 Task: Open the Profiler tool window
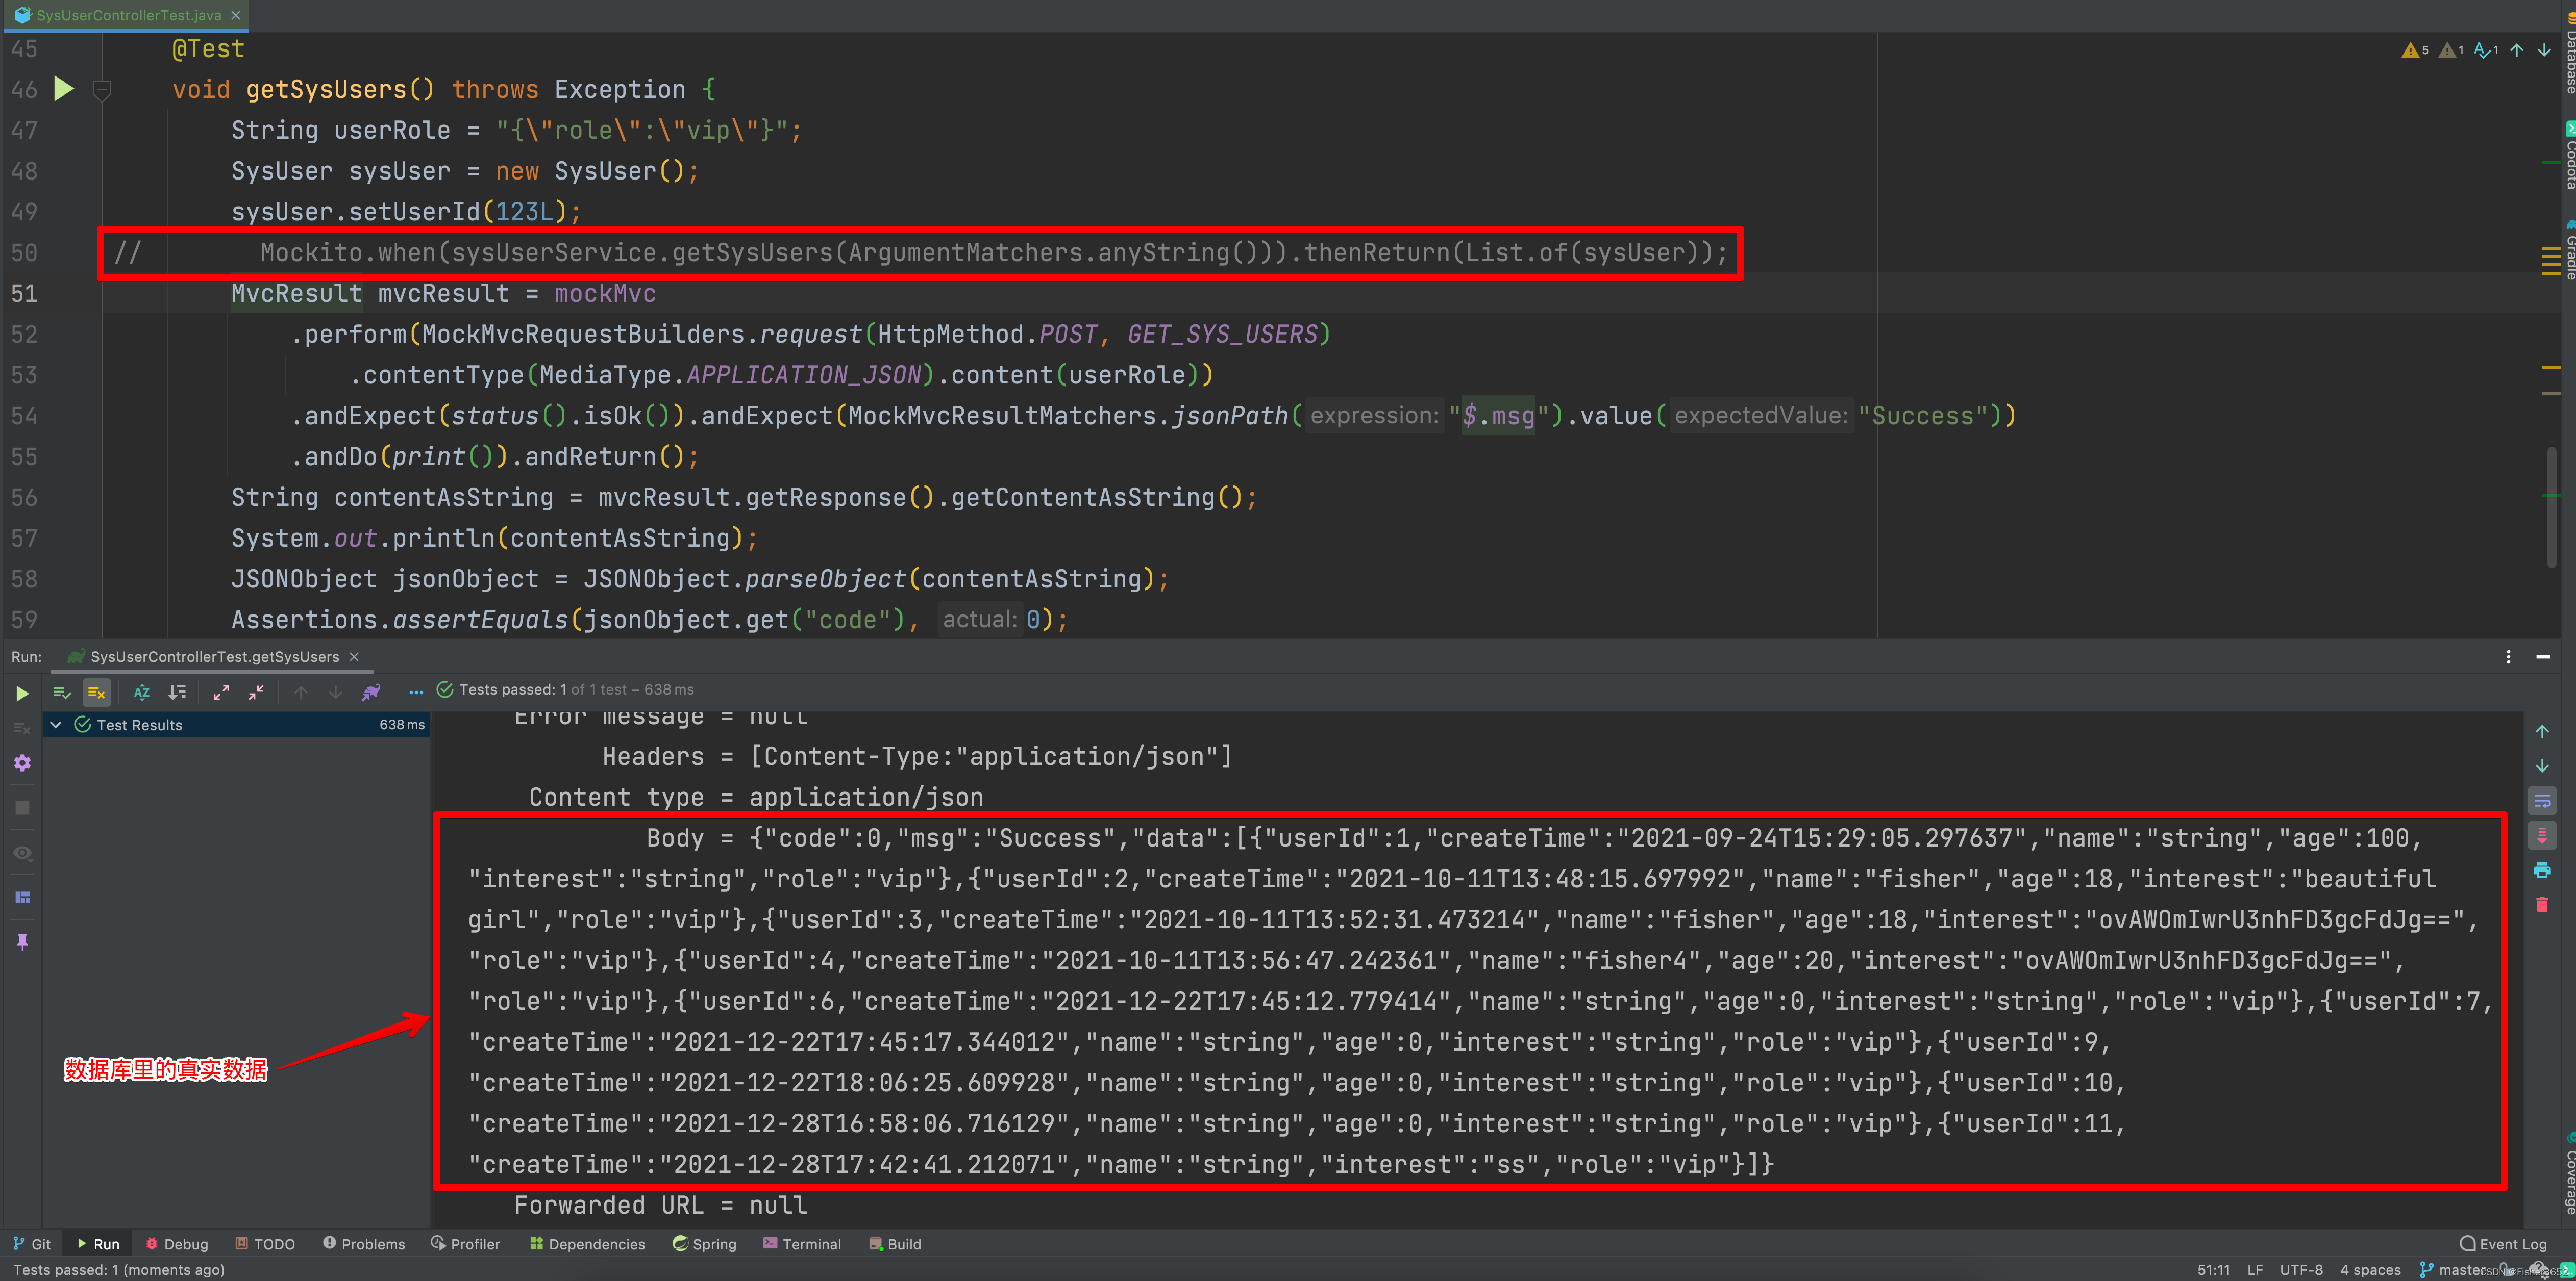pos(466,1243)
